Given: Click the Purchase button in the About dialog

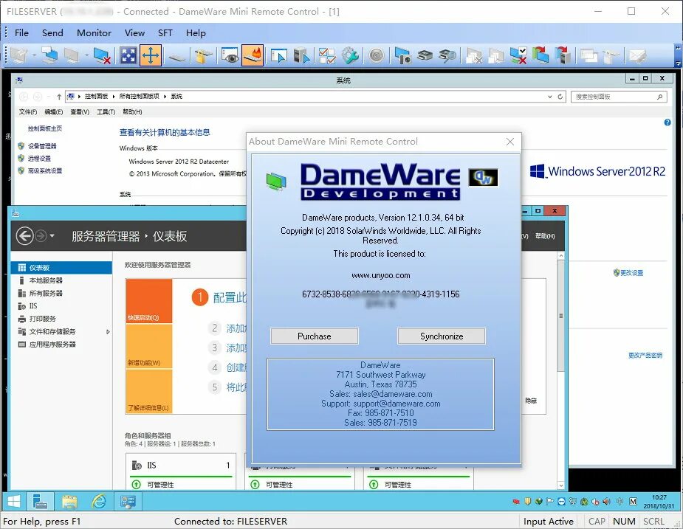Looking at the screenshot, I should tap(314, 336).
